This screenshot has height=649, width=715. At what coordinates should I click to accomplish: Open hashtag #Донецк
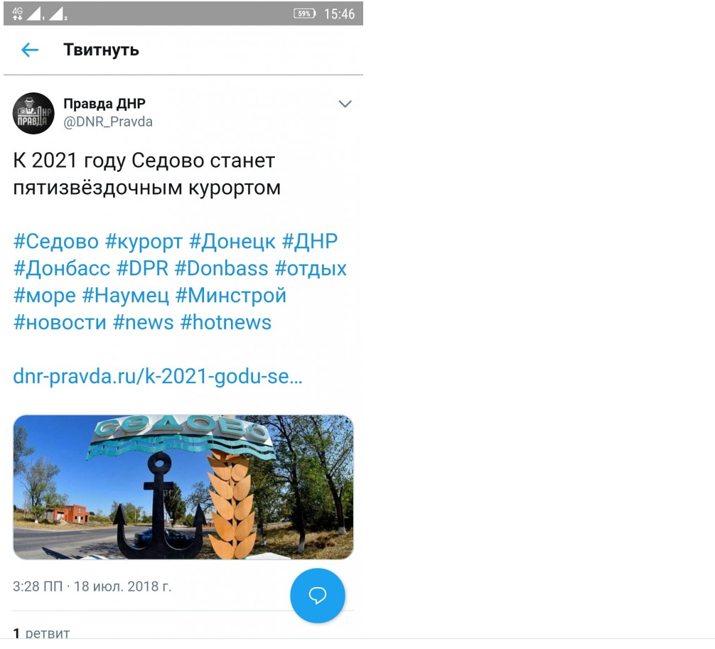[232, 242]
